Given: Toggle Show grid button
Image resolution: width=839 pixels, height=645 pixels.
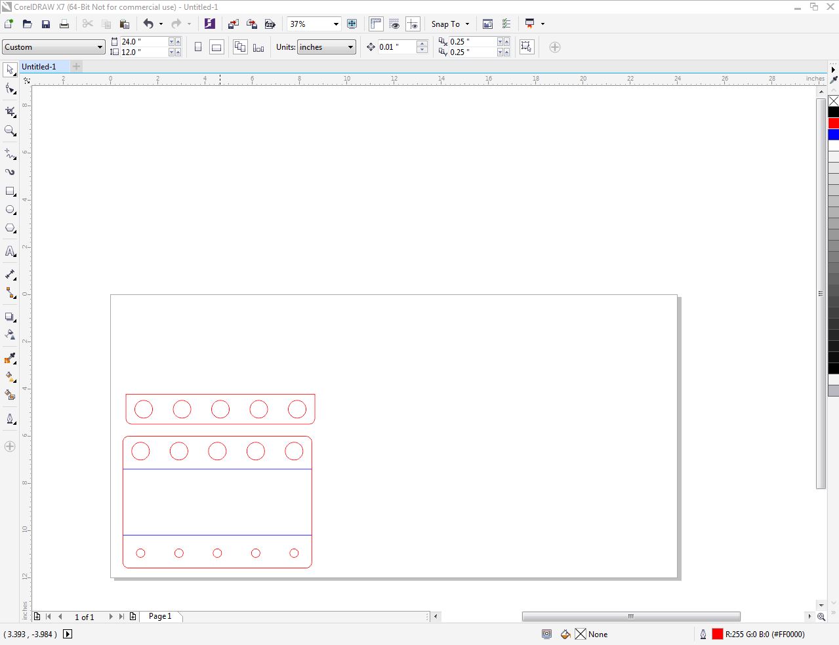Looking at the screenshot, I should [x=394, y=24].
